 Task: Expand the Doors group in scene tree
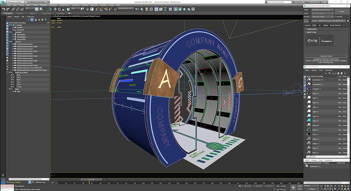click(12, 77)
